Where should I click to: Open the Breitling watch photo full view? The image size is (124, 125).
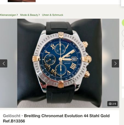click(x=60, y=63)
